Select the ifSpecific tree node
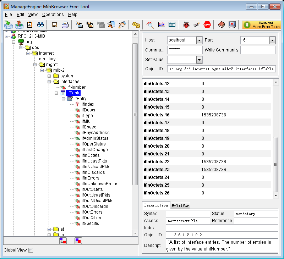Image resolution: width=284 pixels, height=259 pixels. point(90,224)
